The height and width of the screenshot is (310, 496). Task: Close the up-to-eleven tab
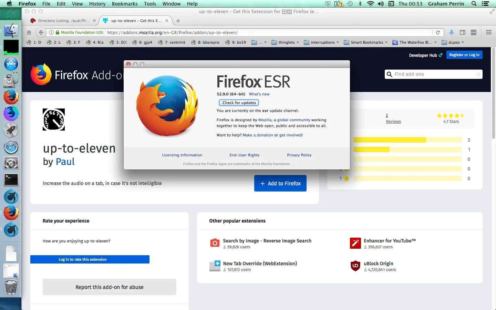pyautogui.click(x=167, y=21)
